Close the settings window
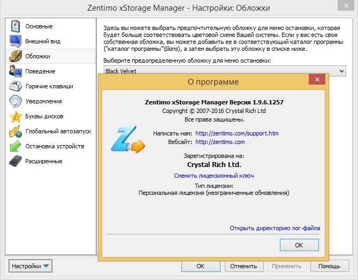Image resolution: width=358 pixels, height=280 pixels. 346,5
